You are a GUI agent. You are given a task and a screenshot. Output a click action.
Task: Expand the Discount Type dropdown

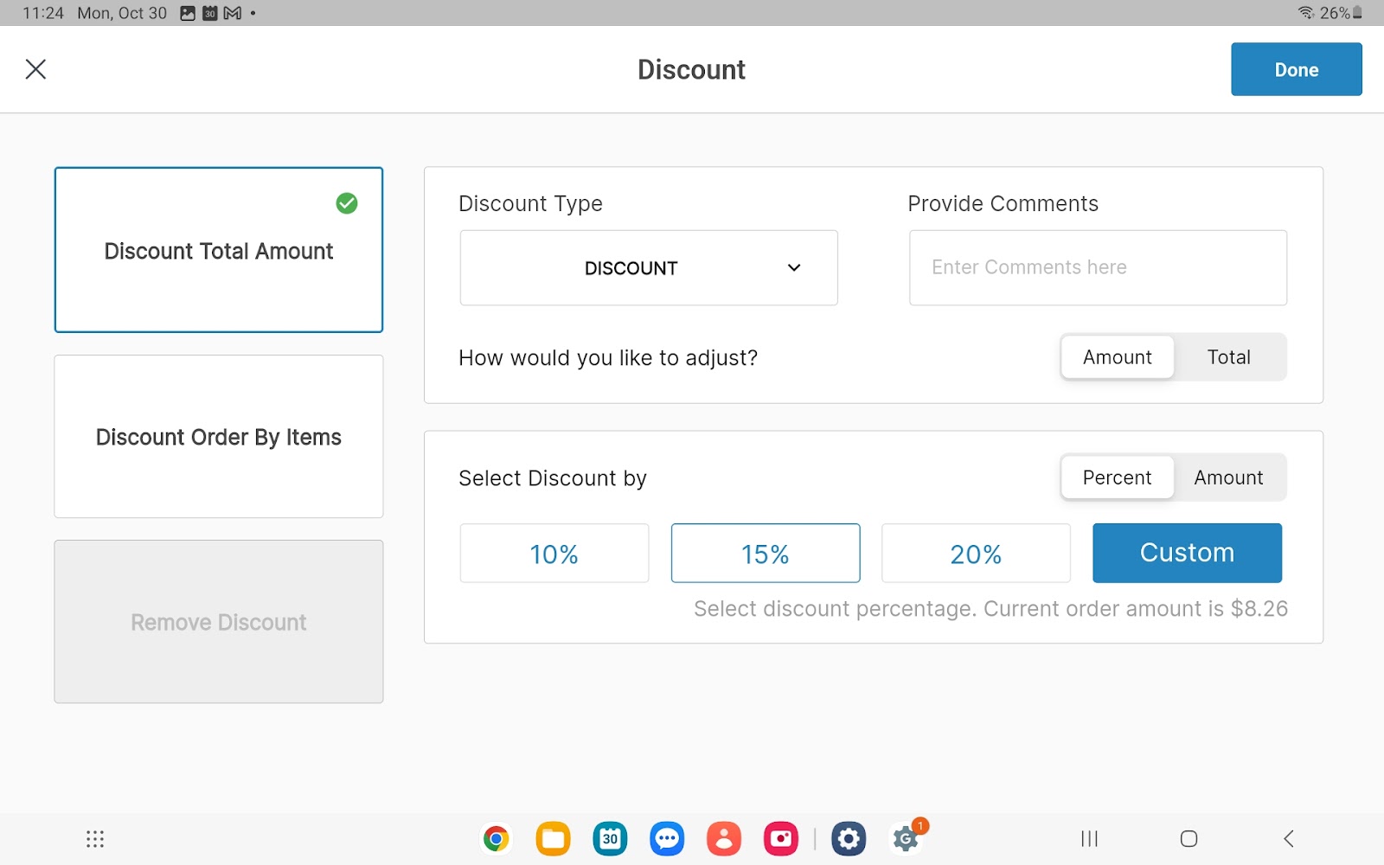point(648,268)
